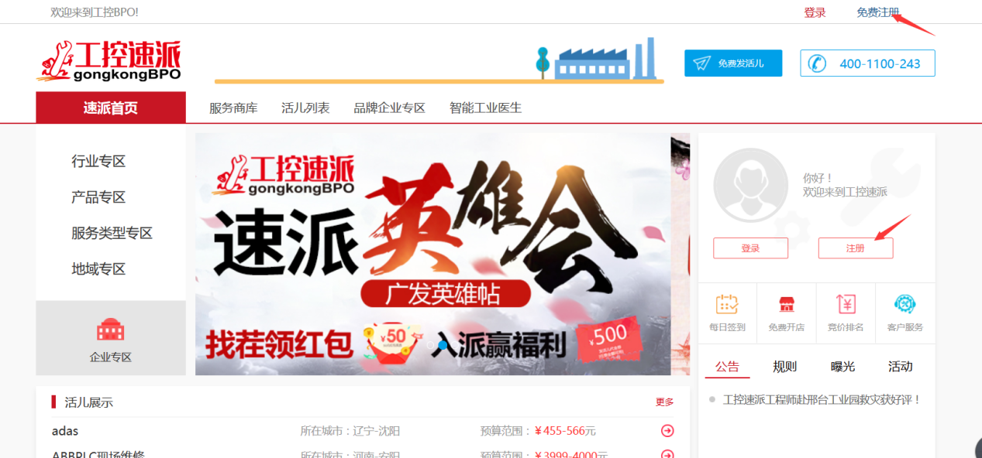
Task: Click the arrow icon on ABBPLC现场维修 row
Action: (667, 454)
